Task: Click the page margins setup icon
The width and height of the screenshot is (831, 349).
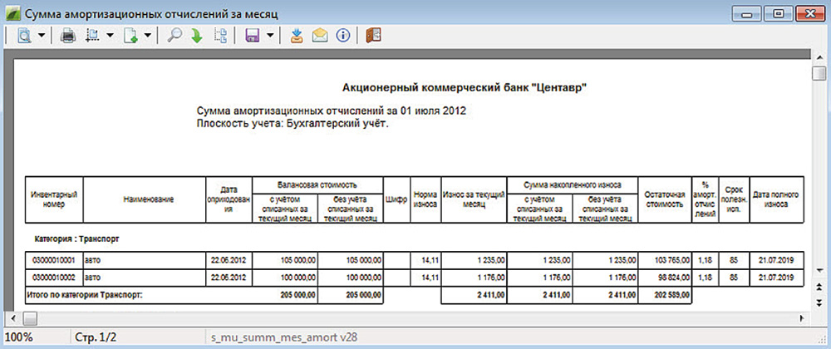Action: [92, 36]
